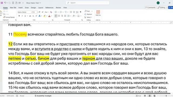Open the View ribbon tab
This screenshot has height=97, width=173.
[65, 8]
